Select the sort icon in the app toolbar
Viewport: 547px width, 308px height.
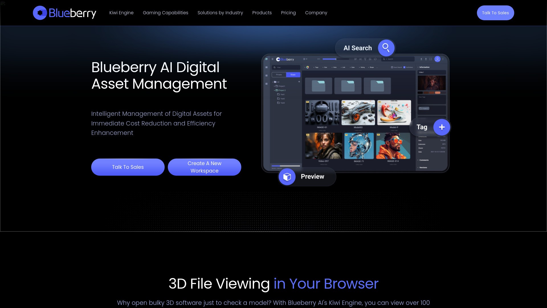(356, 59)
